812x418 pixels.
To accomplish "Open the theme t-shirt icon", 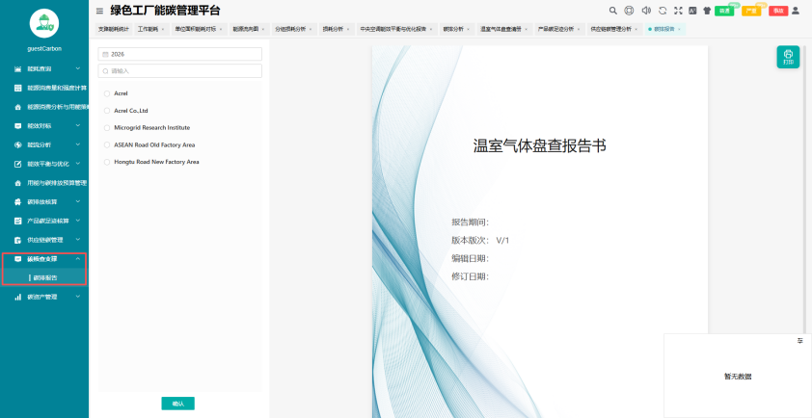I will point(707,11).
